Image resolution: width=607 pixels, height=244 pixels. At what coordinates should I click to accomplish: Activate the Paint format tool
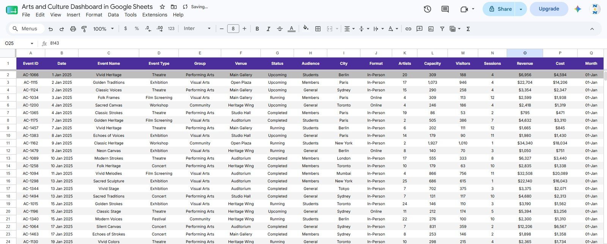point(84,29)
